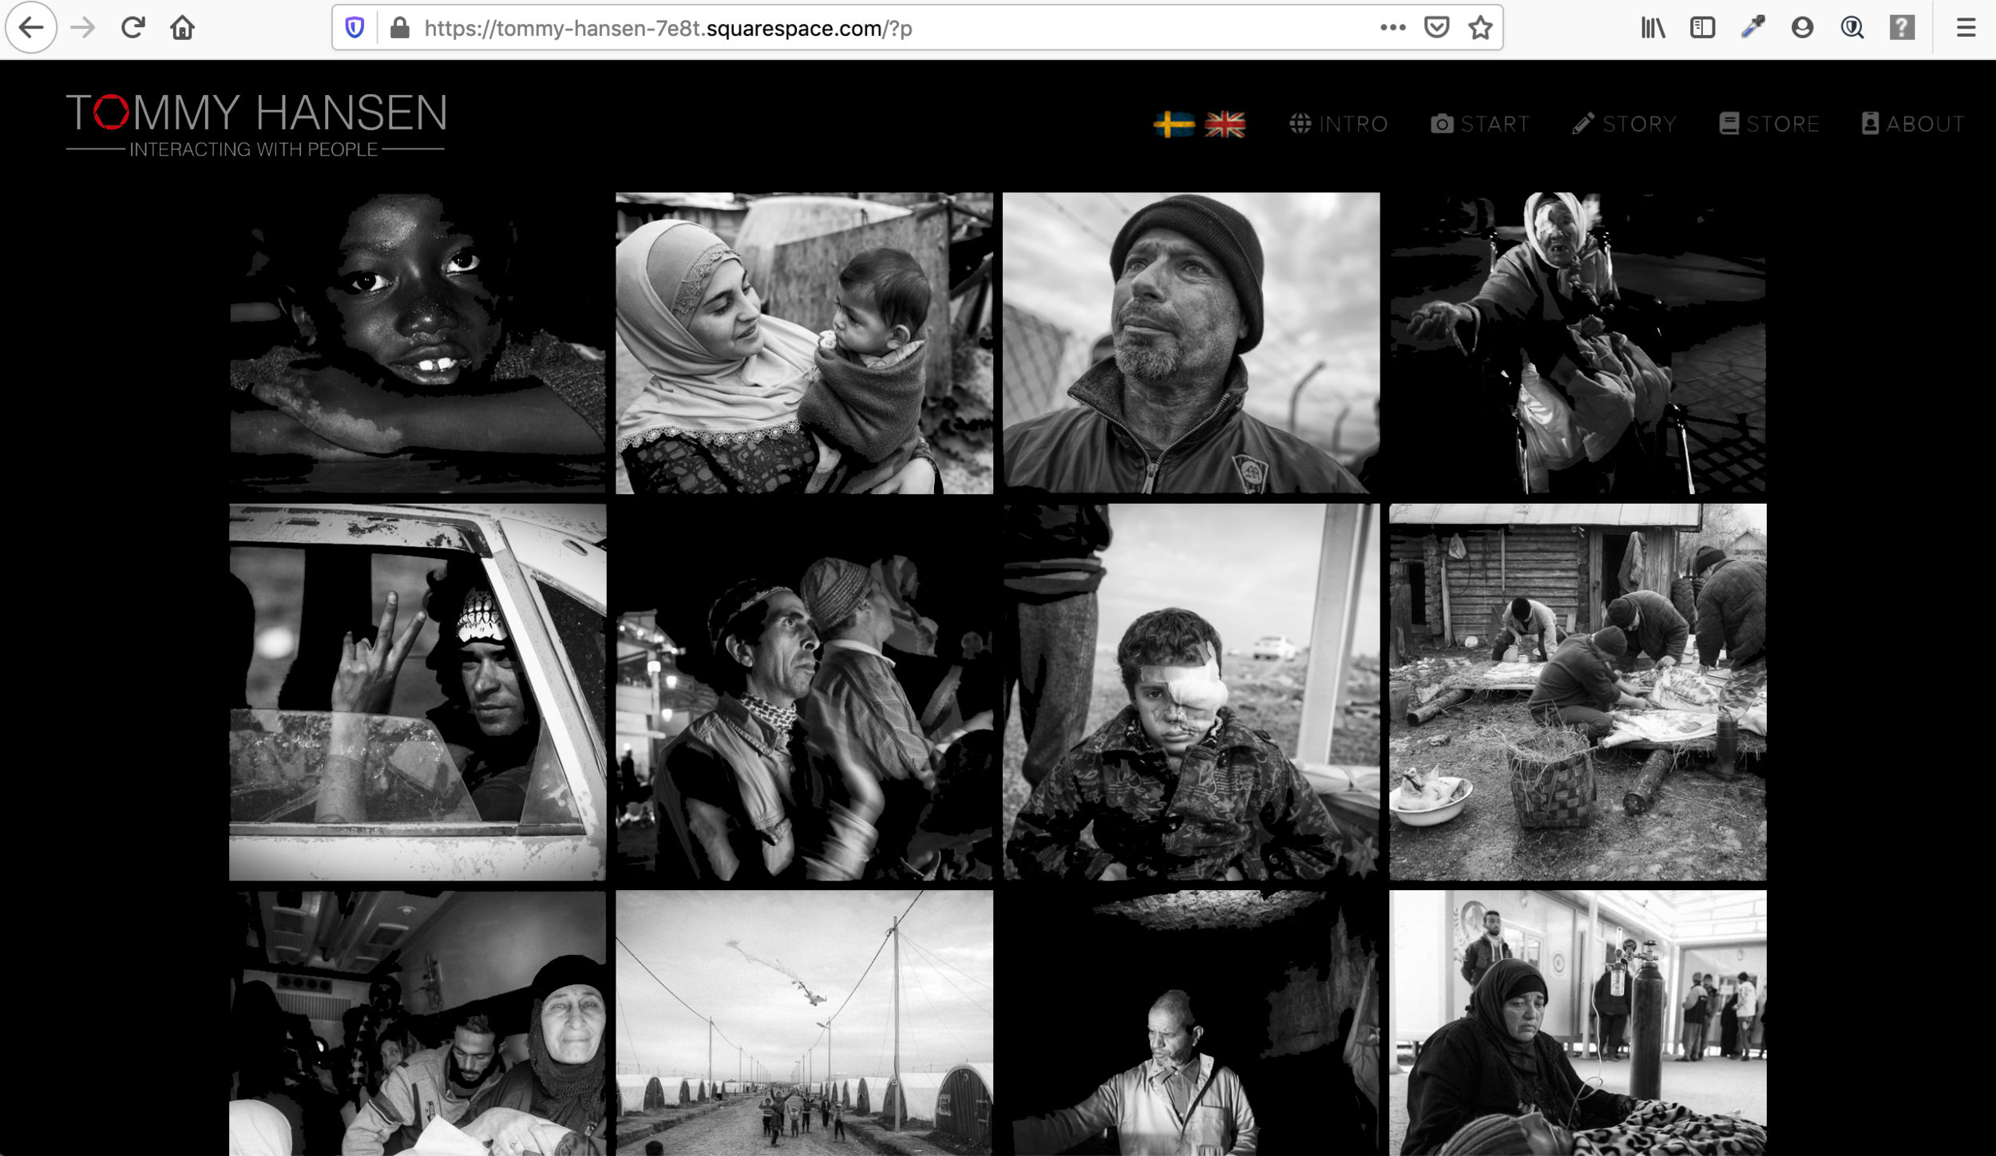Image resolution: width=1996 pixels, height=1156 pixels.
Task: Open the Library bookmarks icon
Action: point(1653,28)
